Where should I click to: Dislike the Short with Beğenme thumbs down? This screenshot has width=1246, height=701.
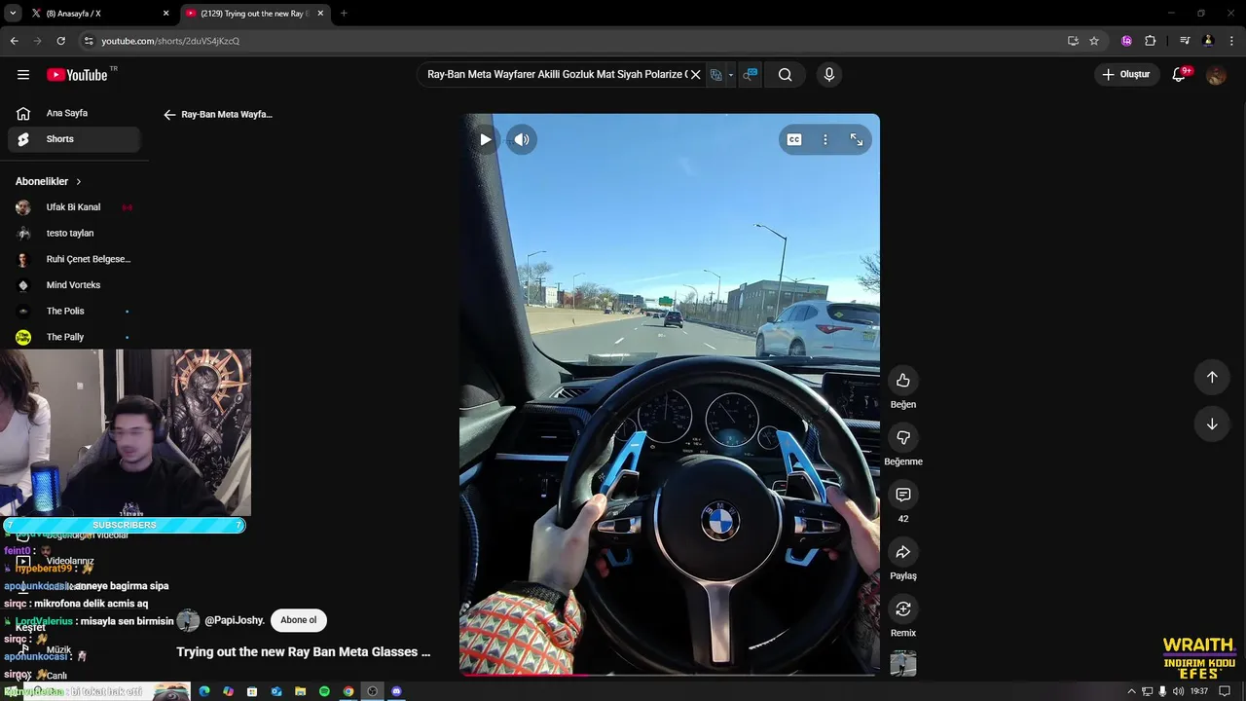pos(903,438)
